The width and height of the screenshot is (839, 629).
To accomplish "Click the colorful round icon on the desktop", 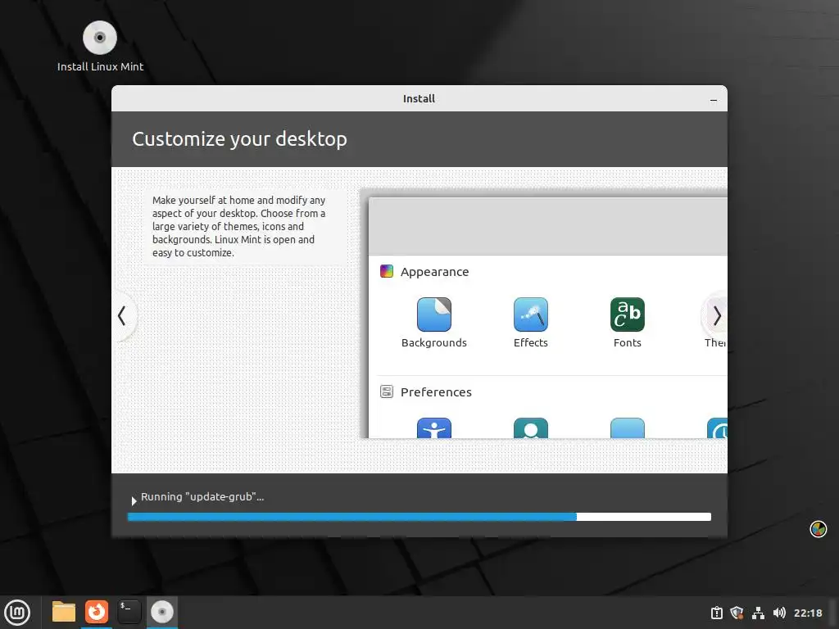I will (x=818, y=529).
